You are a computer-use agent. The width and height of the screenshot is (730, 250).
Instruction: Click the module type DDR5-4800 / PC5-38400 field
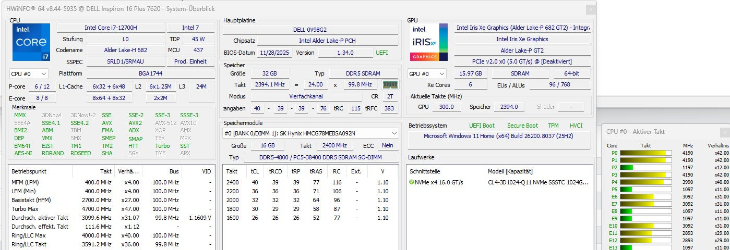[x=321, y=157]
